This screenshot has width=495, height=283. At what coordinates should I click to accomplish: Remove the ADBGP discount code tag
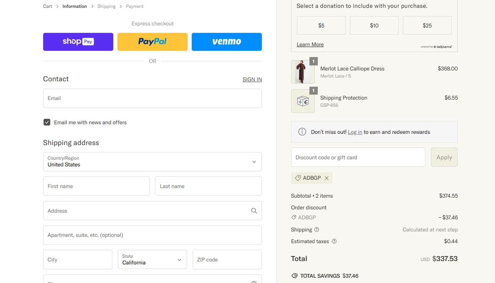click(327, 178)
